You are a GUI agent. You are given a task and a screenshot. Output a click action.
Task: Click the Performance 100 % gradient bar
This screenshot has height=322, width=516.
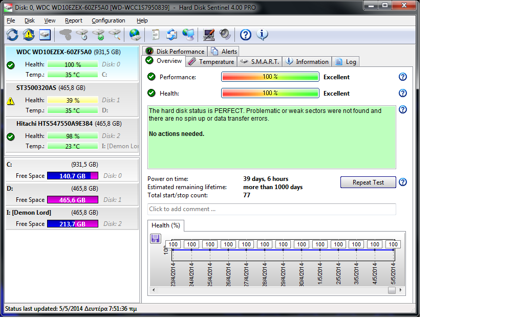(270, 77)
